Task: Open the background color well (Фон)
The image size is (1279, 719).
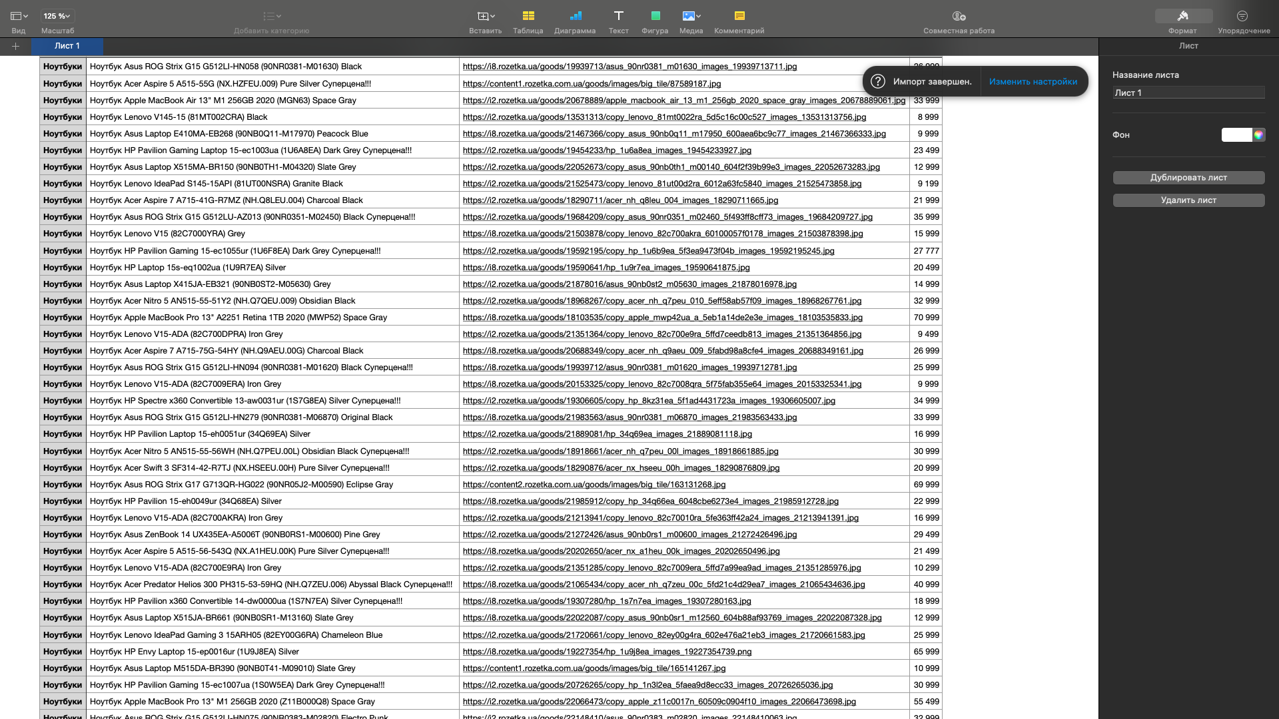Action: (1236, 134)
